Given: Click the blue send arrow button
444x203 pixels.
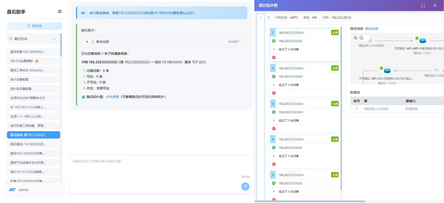Looking at the screenshot, I should pos(245,187).
